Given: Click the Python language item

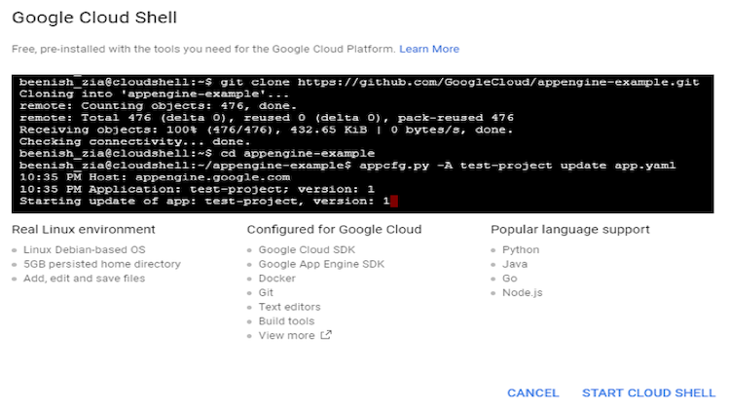Looking at the screenshot, I should [521, 249].
